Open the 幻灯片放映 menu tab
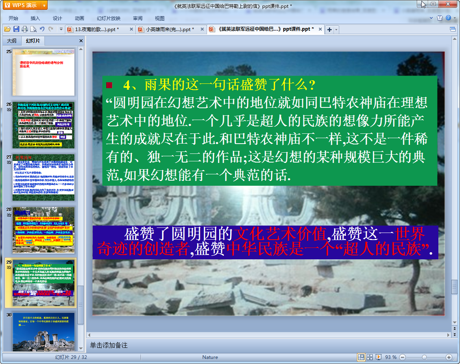 coord(109,18)
